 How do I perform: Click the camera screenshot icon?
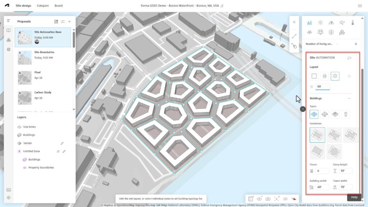(x=268, y=199)
